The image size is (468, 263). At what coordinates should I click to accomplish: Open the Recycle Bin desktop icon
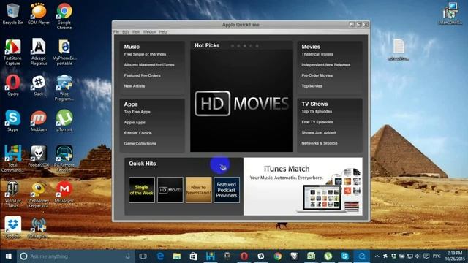12,14
